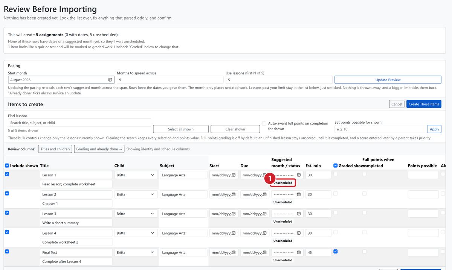Click the Update Preview button
The image size is (452, 270).
tap(388, 80)
